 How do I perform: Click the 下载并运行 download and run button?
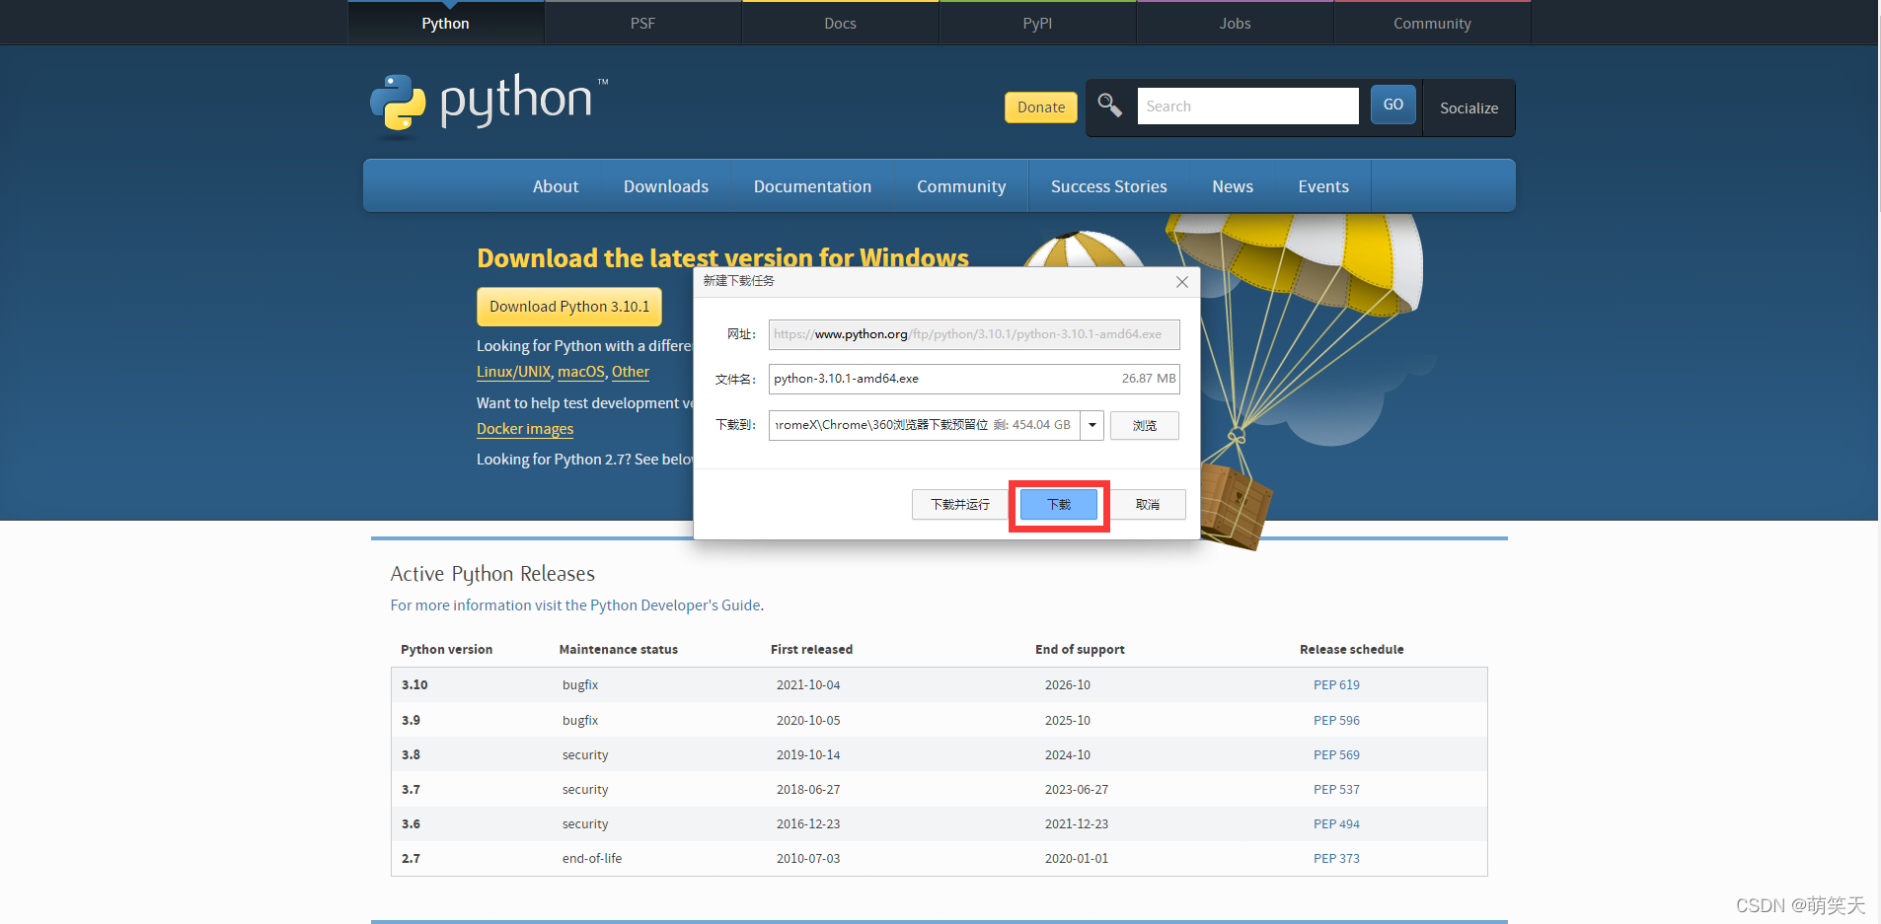tap(959, 505)
